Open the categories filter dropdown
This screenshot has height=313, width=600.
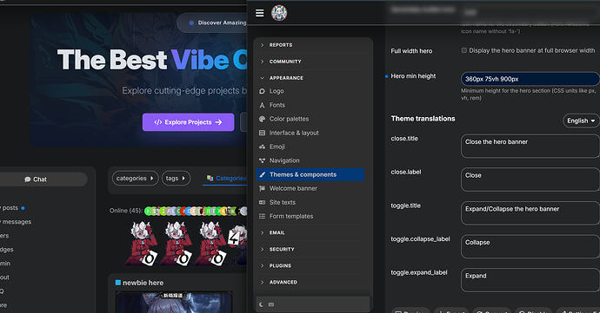click(135, 179)
